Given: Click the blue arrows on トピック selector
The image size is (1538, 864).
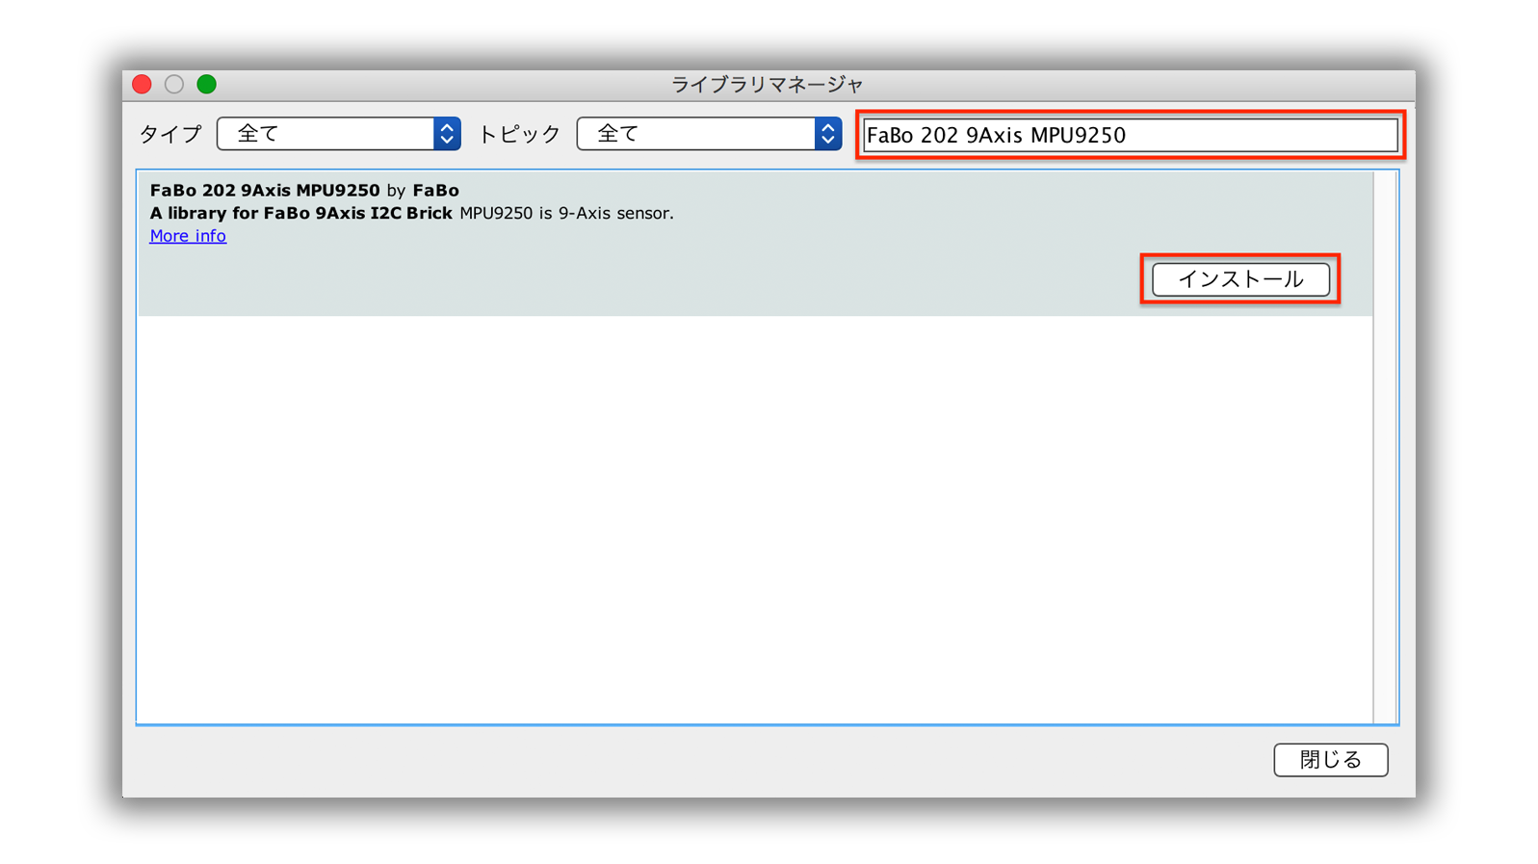Looking at the screenshot, I should coord(828,134).
